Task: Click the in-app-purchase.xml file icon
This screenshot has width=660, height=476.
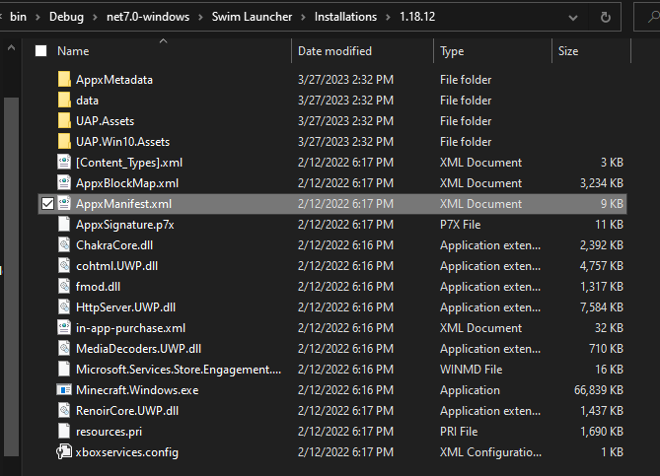Action: click(x=64, y=328)
